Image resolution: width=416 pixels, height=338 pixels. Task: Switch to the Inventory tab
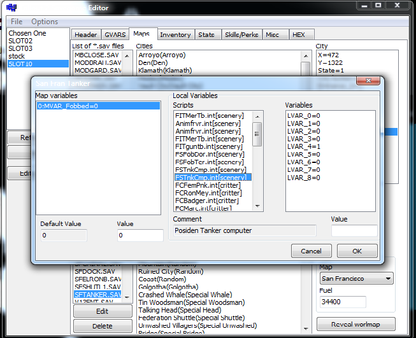175,35
